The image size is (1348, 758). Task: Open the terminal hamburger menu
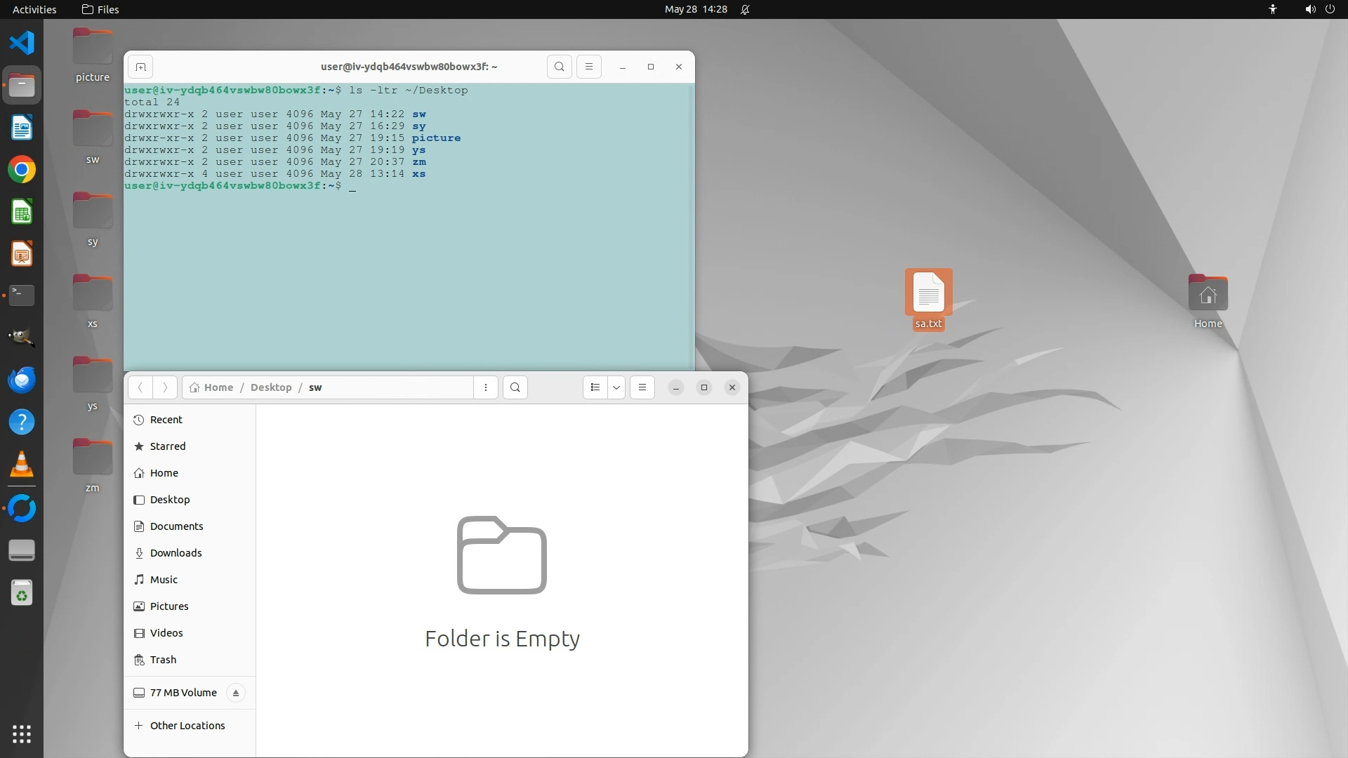pyautogui.click(x=589, y=67)
